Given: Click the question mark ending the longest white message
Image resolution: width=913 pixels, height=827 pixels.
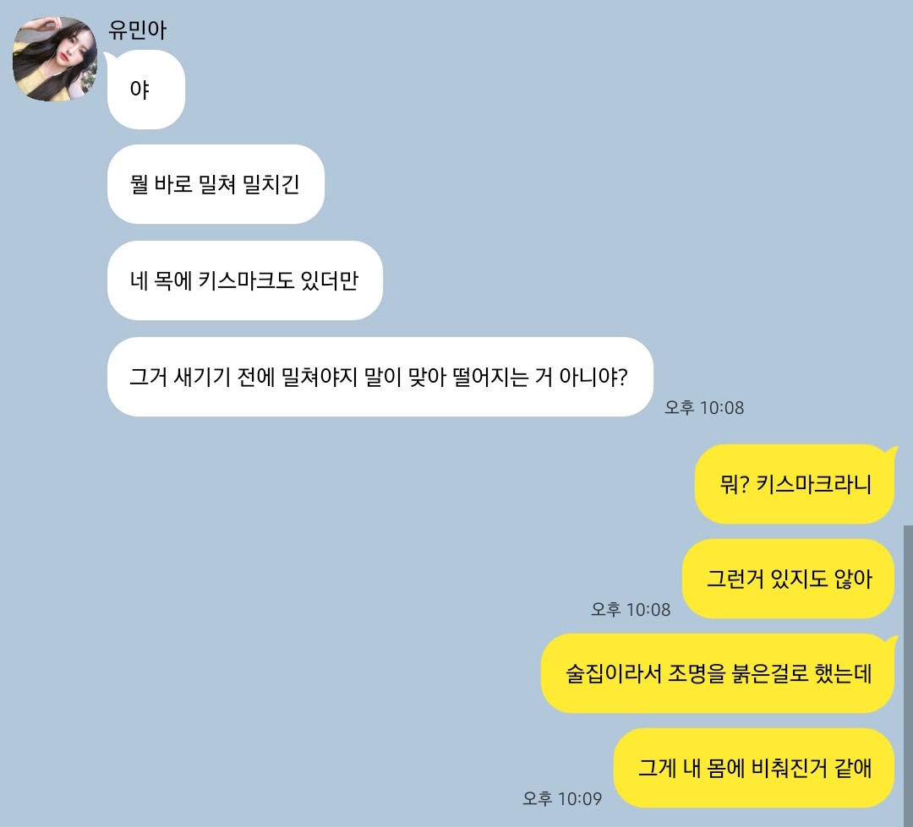Looking at the screenshot, I should pyautogui.click(x=624, y=377).
